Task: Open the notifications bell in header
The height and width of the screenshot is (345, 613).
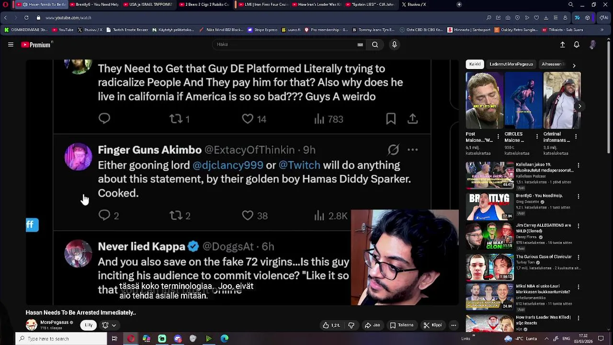Action: pyautogui.click(x=577, y=45)
